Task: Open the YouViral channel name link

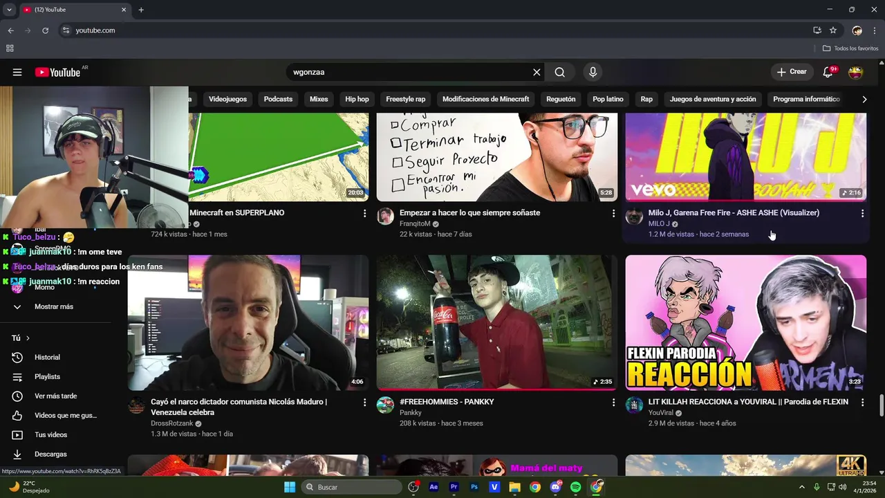Action: click(x=661, y=413)
